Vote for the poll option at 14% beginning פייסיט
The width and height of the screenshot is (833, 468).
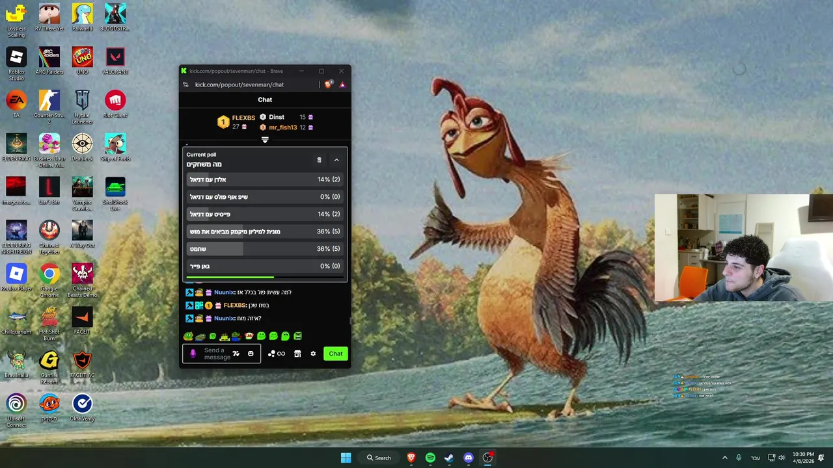tap(265, 214)
